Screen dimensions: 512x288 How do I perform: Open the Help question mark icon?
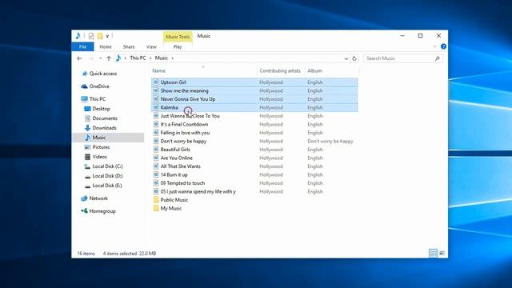[443, 46]
